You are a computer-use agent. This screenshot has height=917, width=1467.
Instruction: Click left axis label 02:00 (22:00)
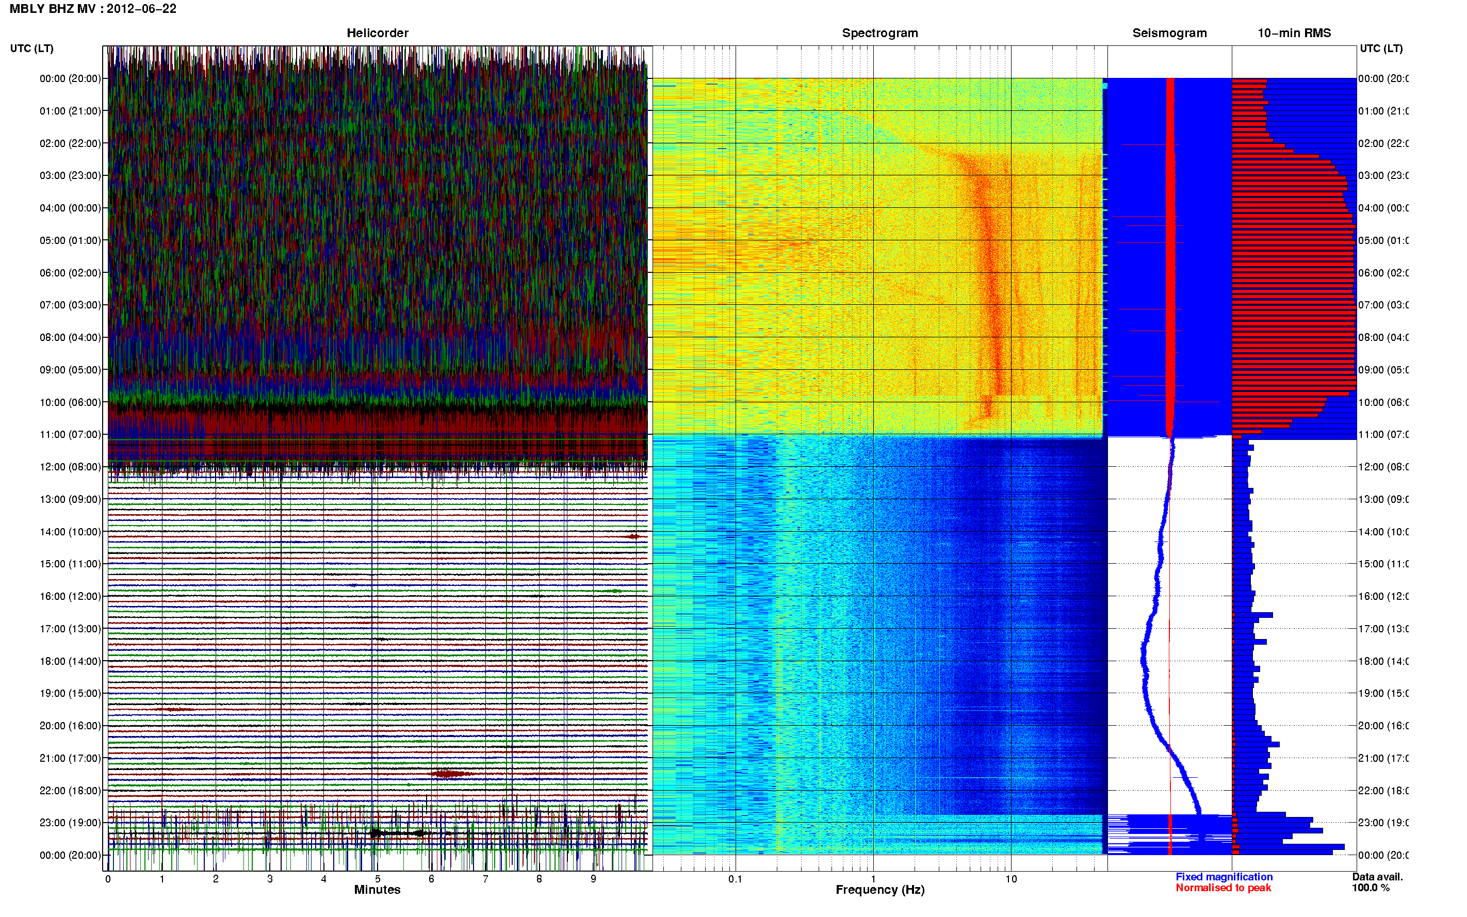pos(70,143)
